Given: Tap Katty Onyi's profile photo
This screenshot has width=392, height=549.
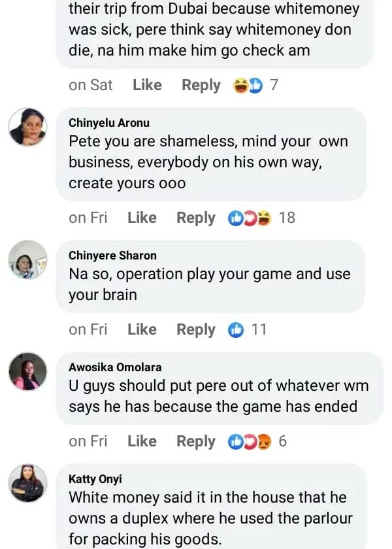Looking at the screenshot, I should pos(27,483).
